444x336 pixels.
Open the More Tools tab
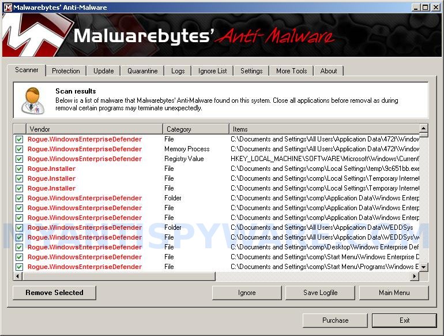pos(291,71)
